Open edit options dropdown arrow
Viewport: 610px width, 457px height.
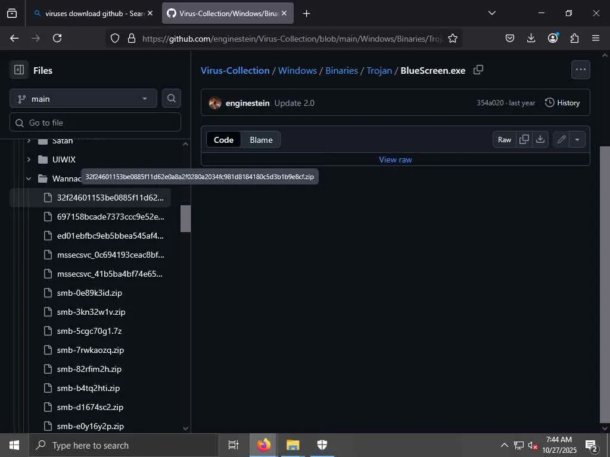coord(577,139)
